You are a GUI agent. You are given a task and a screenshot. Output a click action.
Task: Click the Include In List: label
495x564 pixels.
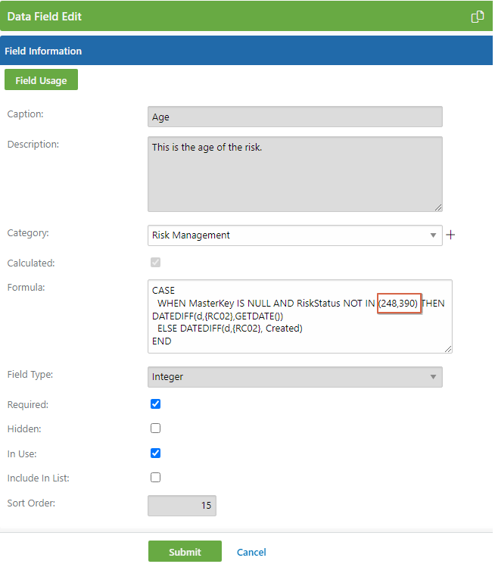38,478
